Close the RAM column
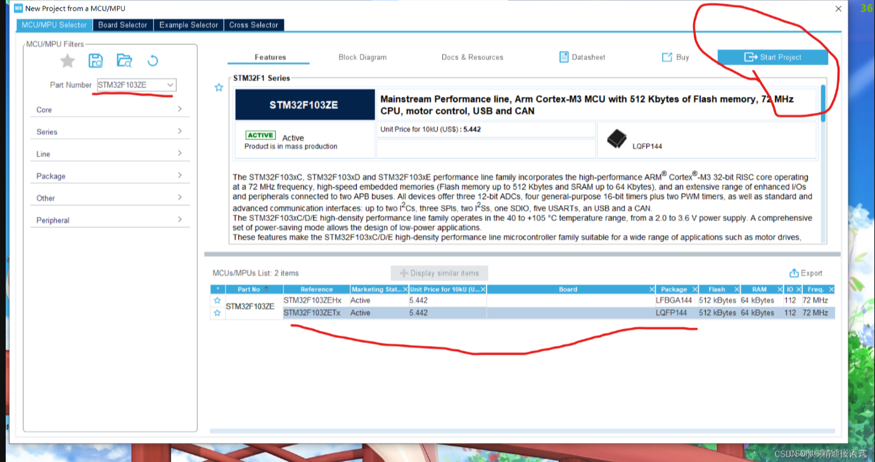This screenshot has width=875, height=462. click(780, 289)
